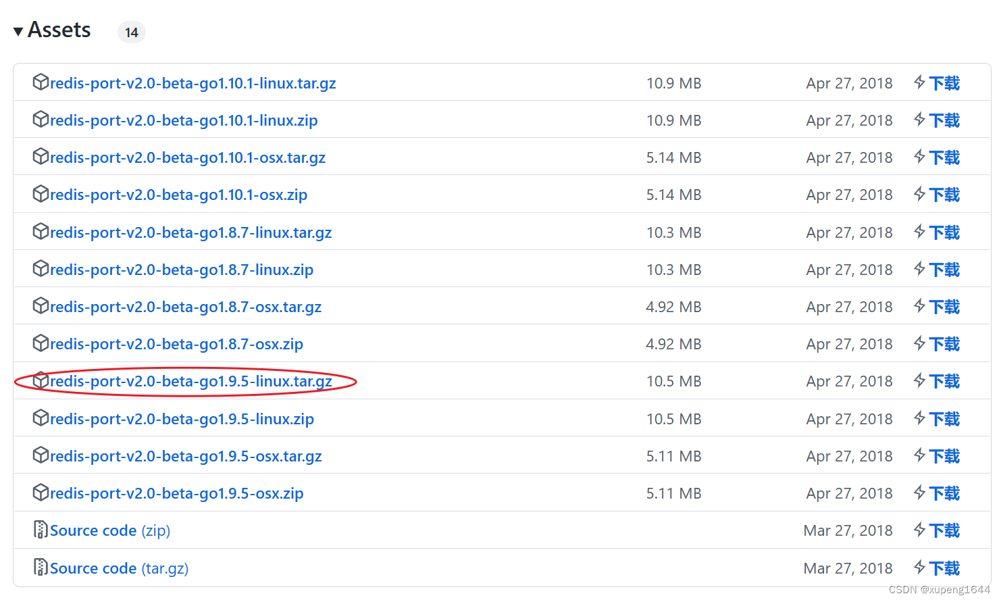The width and height of the screenshot is (1001, 602).
Task: Click package icon for go1.8.7-linux.tar.gz
Action: [x=41, y=232]
